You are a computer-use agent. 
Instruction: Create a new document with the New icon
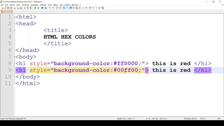pos(2,8)
